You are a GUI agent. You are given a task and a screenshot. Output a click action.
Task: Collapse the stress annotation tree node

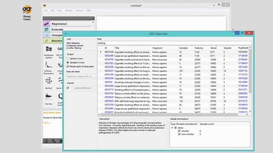point(172,128)
